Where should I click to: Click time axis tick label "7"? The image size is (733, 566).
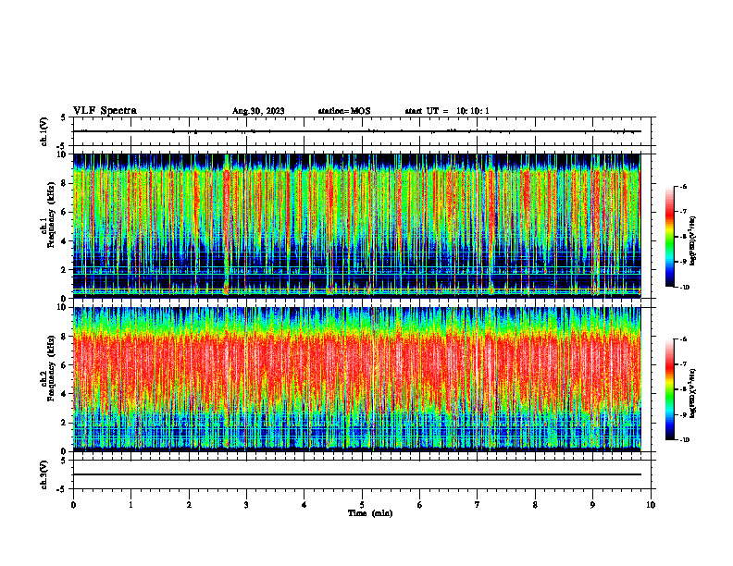478,505
